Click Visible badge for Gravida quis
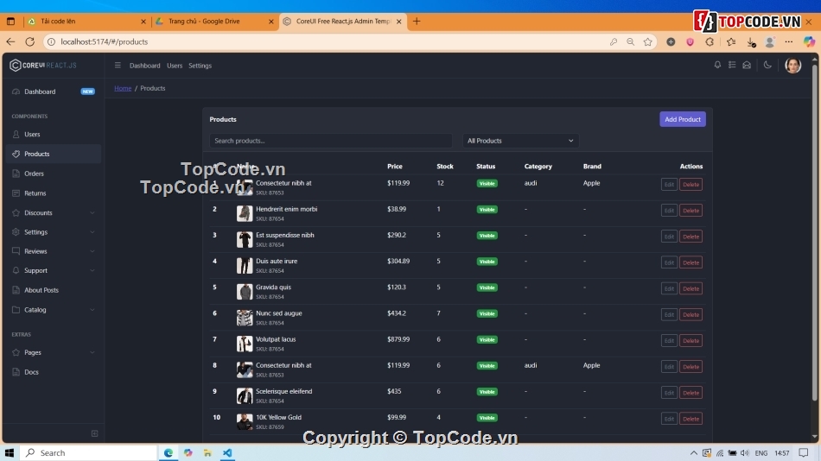Image resolution: width=821 pixels, height=461 pixels. click(487, 287)
